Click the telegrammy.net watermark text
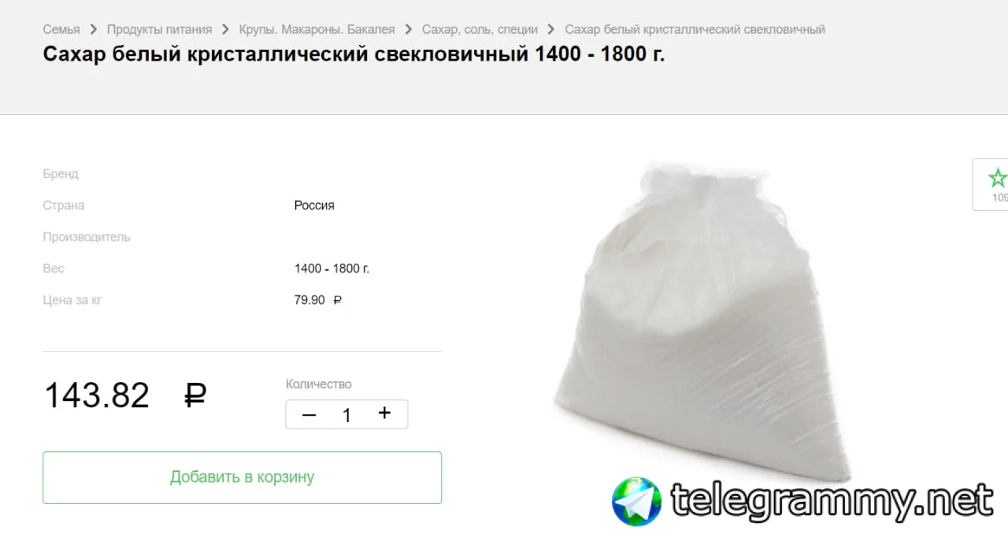This screenshot has width=1008, height=549. pos(832,500)
